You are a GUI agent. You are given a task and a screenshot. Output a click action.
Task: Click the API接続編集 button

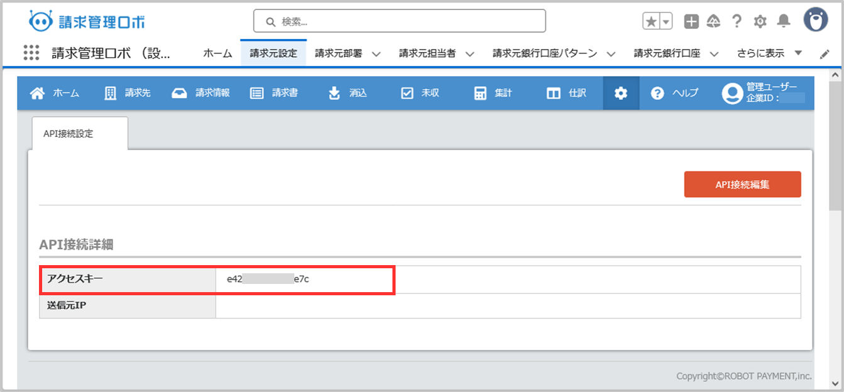pos(742,185)
